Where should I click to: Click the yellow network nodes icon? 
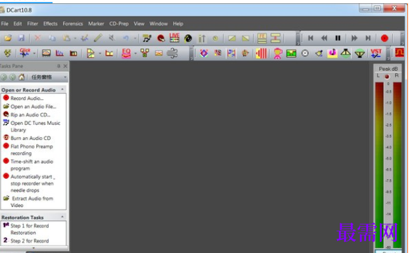pyautogui.click(x=145, y=53)
